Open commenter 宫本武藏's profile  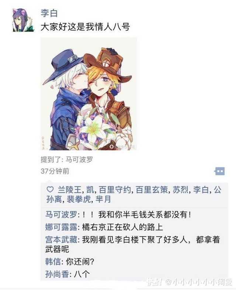[61, 240]
